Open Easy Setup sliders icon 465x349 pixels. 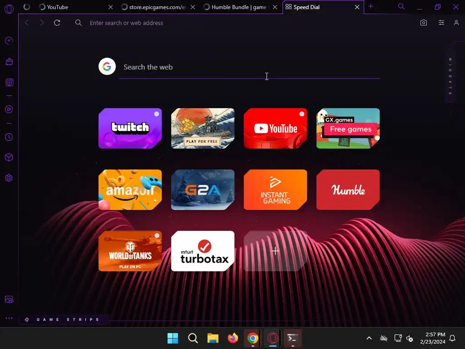click(x=441, y=23)
